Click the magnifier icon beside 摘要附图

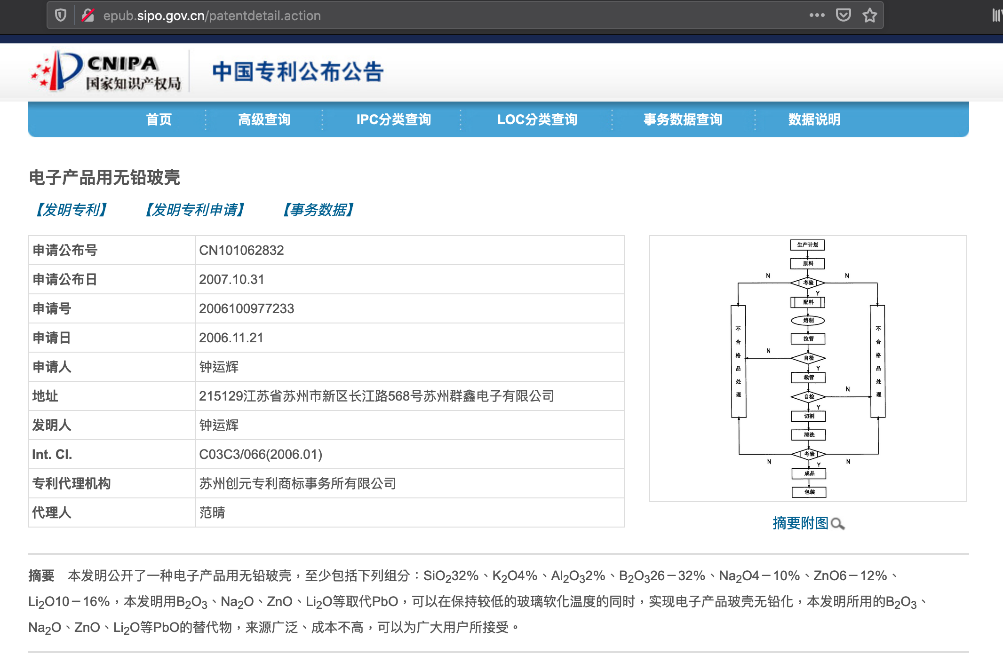point(837,523)
